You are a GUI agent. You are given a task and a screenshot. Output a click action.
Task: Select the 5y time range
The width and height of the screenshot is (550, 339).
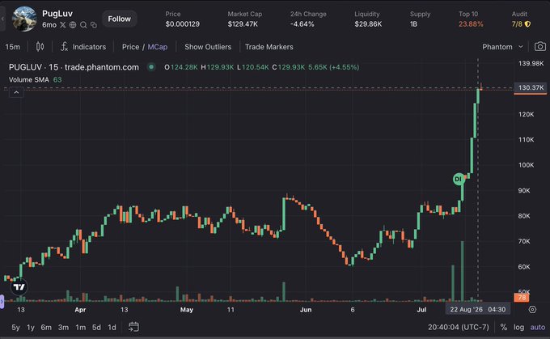click(x=15, y=328)
